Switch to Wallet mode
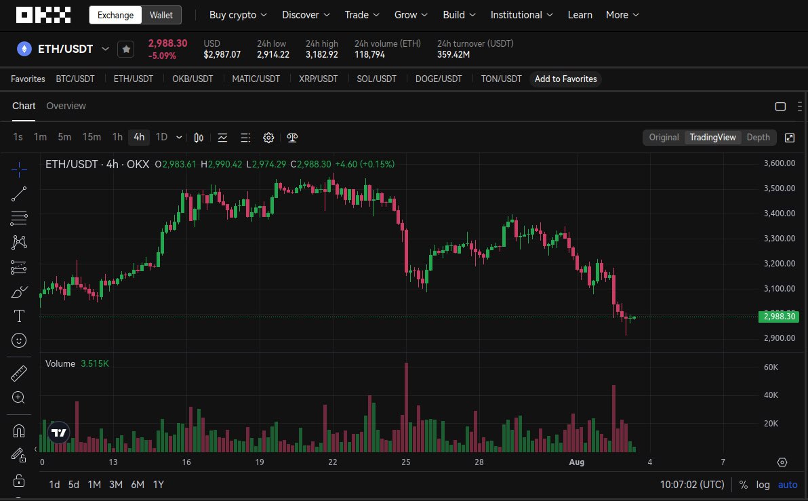Image resolution: width=808 pixels, height=501 pixels. (161, 15)
